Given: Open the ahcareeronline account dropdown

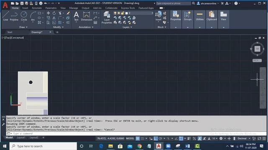Looking at the screenshot, I should pyautogui.click(x=208, y=3).
